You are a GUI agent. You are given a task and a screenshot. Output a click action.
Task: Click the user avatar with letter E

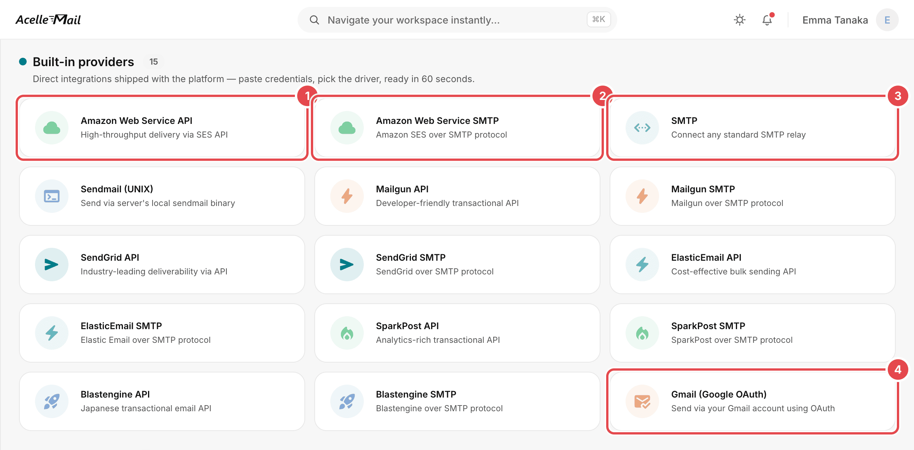tap(887, 20)
